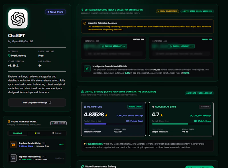Click '26,135,960 ratings' text
Viewport: 228px width, 168px height.
click(x=200, y=115)
